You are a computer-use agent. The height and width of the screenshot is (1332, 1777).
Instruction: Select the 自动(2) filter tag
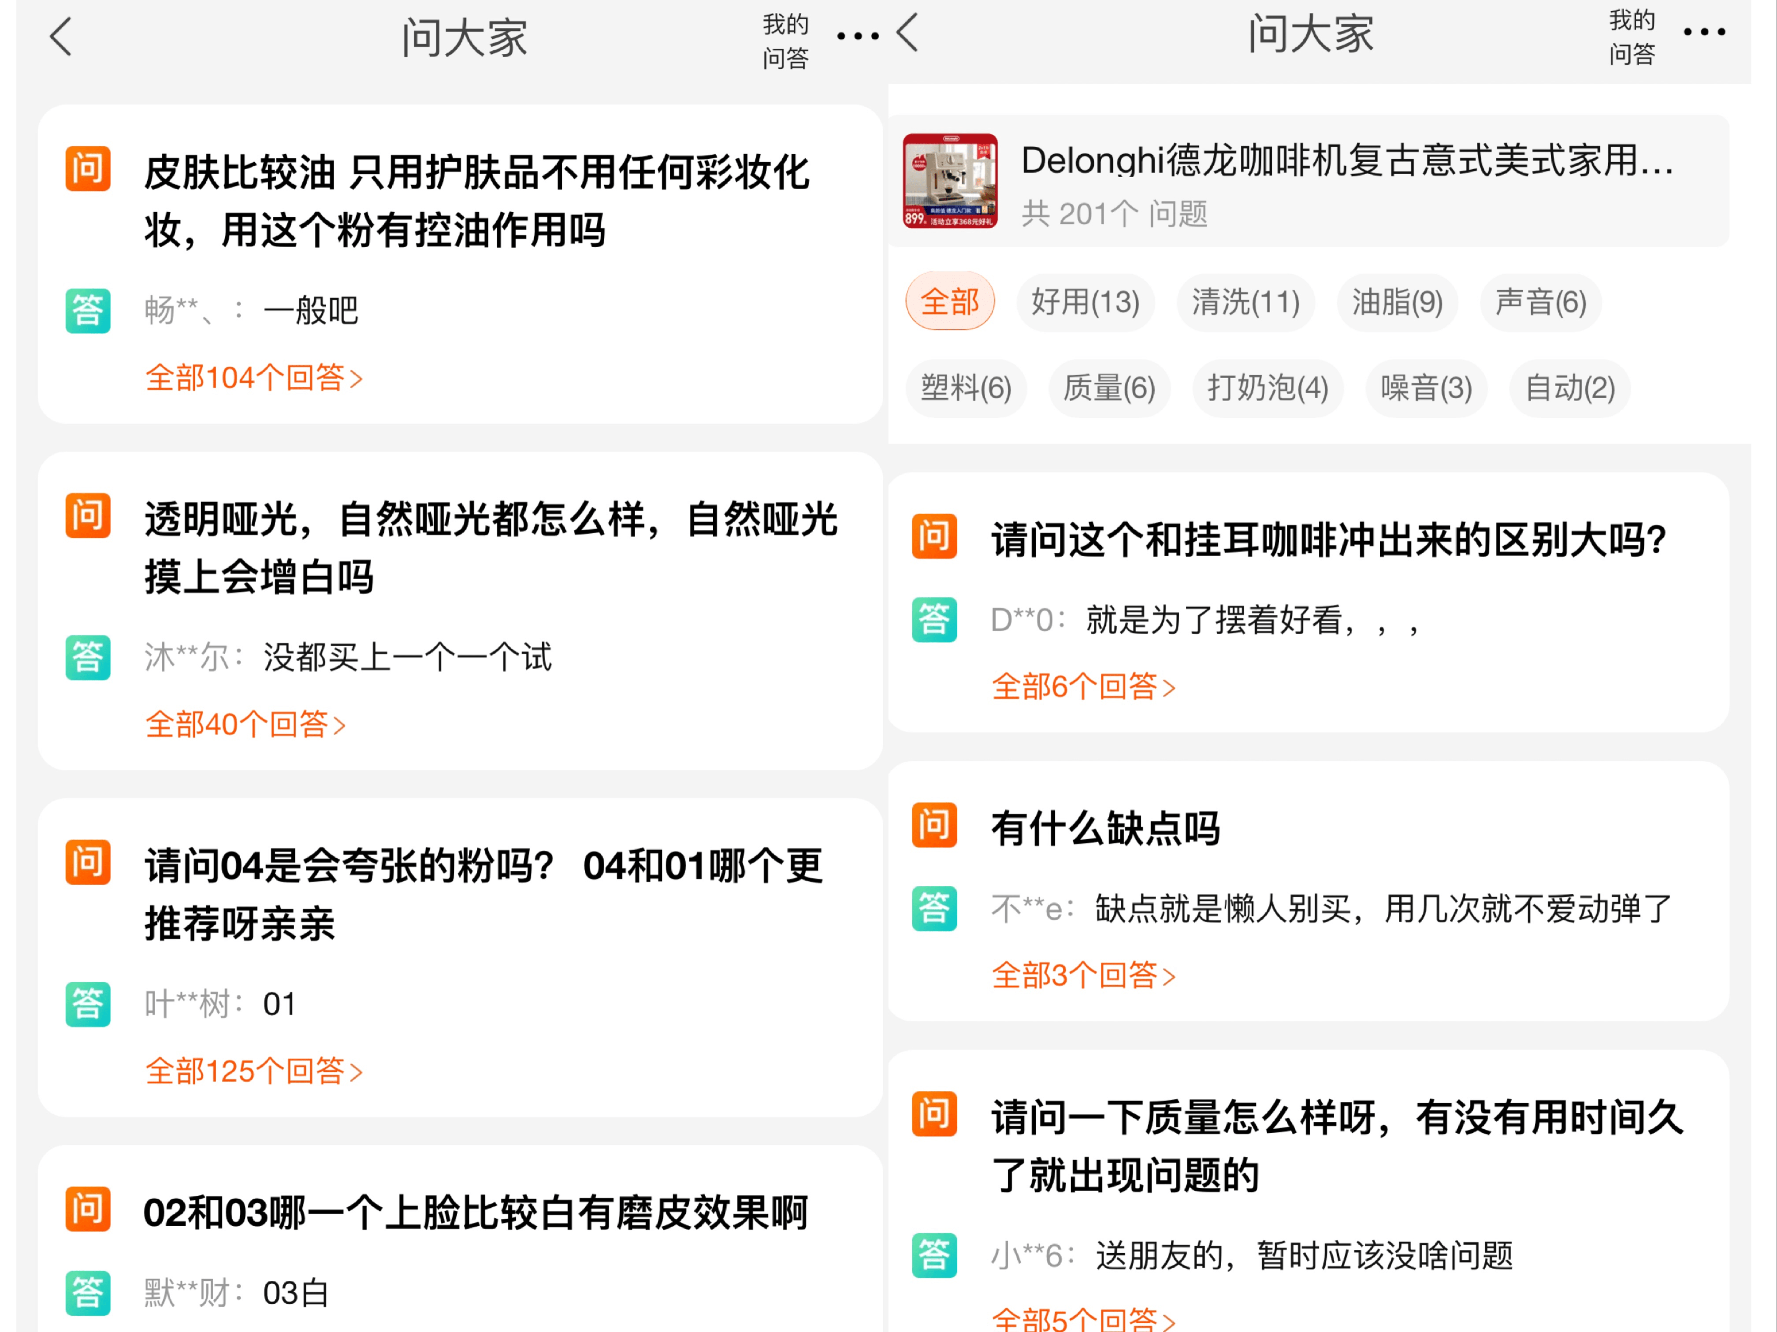tap(1570, 388)
